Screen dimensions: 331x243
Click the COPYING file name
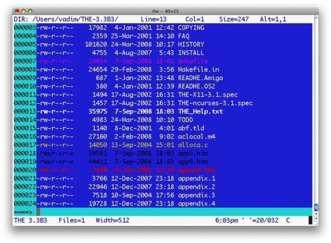coord(191,28)
